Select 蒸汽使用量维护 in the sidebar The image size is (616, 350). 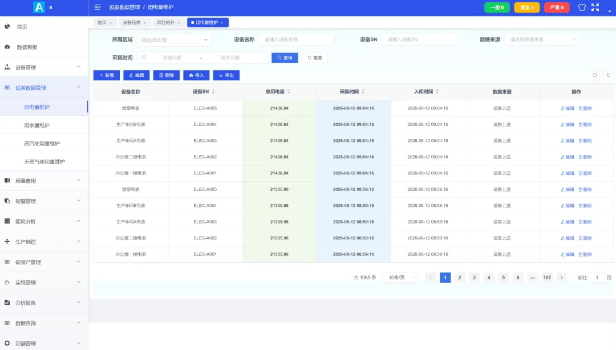(x=44, y=144)
